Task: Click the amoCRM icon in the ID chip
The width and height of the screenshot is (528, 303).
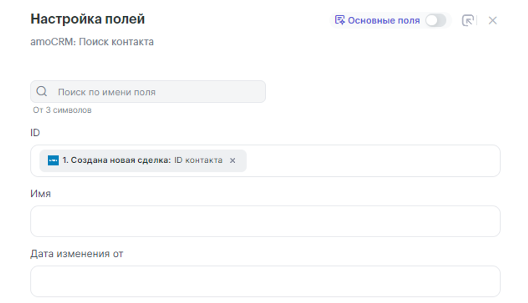Action: (x=53, y=161)
